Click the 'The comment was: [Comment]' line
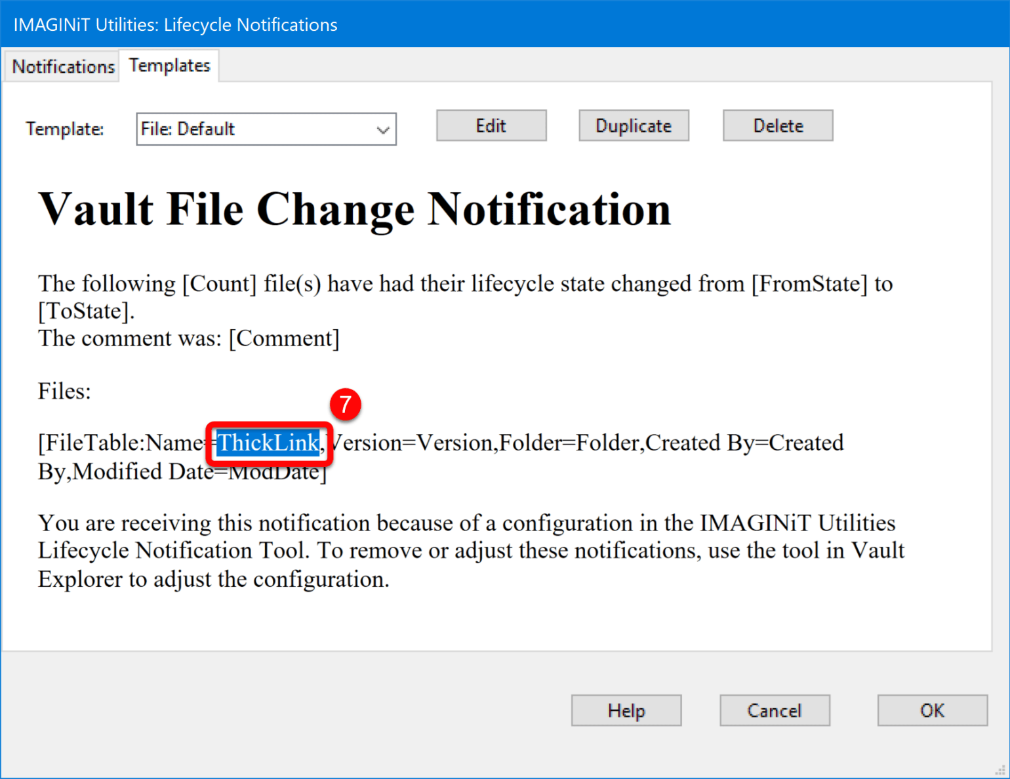This screenshot has height=779, width=1010. (x=189, y=338)
